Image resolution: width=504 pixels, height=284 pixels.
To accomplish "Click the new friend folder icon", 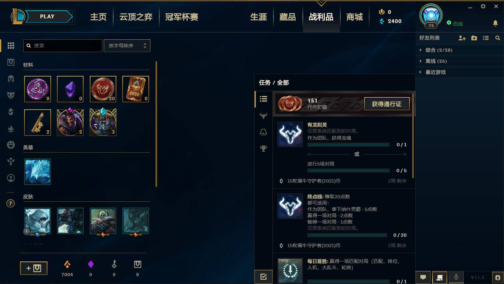I will [x=474, y=38].
